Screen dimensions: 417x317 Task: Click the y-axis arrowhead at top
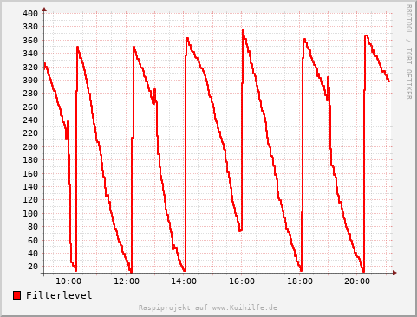coord(44,10)
